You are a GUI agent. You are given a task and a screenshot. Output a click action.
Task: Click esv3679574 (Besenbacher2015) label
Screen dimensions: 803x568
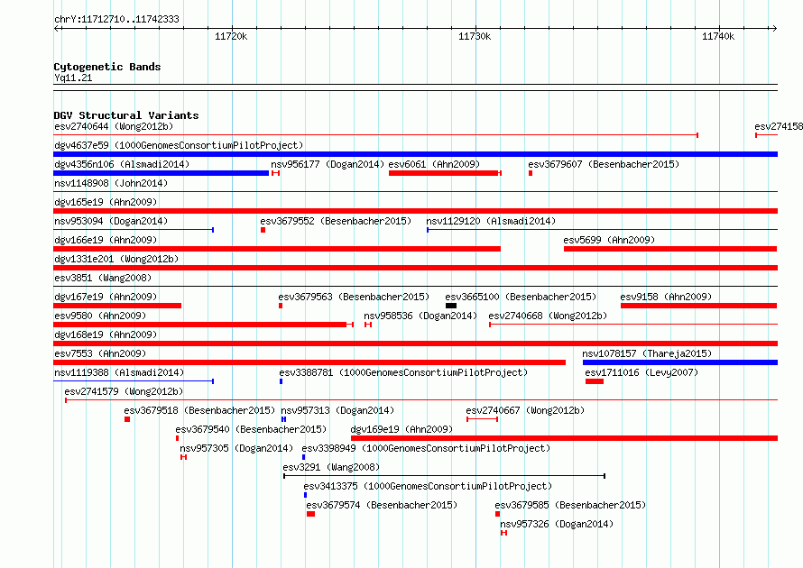pyautogui.click(x=382, y=505)
